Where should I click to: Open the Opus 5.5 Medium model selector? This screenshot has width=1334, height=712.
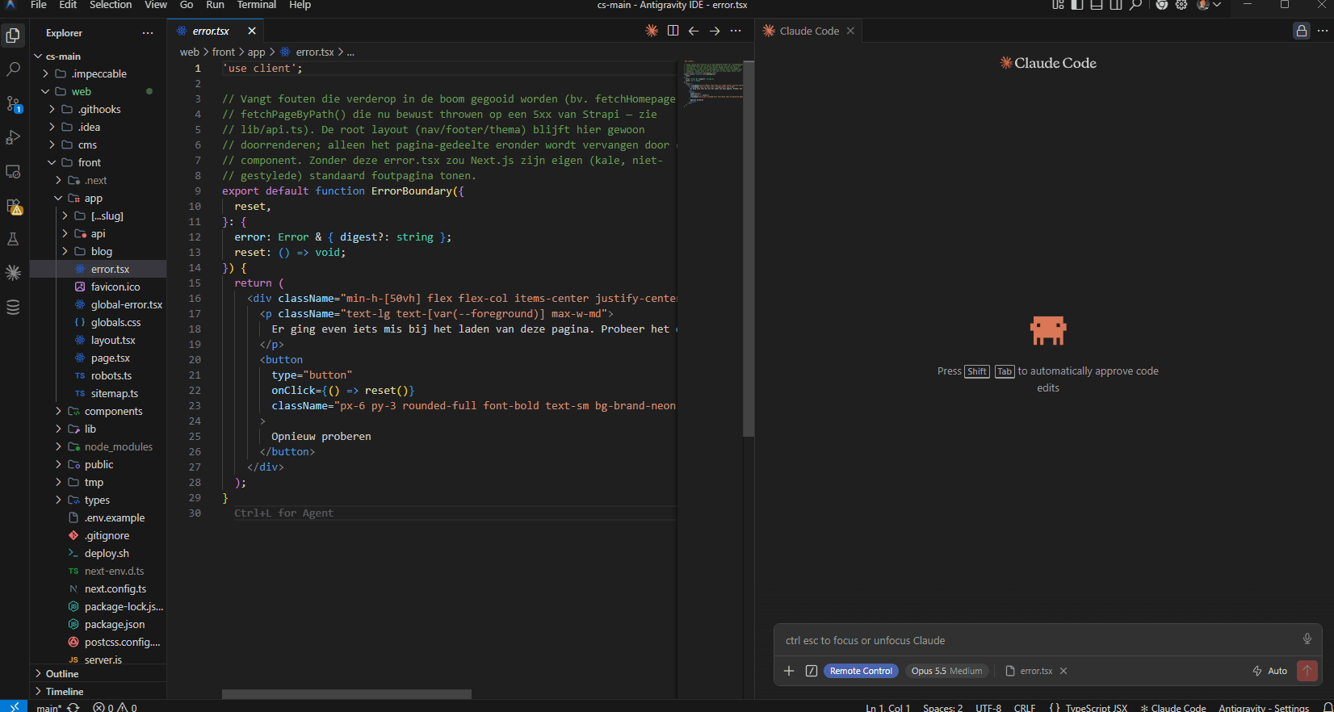coord(946,671)
